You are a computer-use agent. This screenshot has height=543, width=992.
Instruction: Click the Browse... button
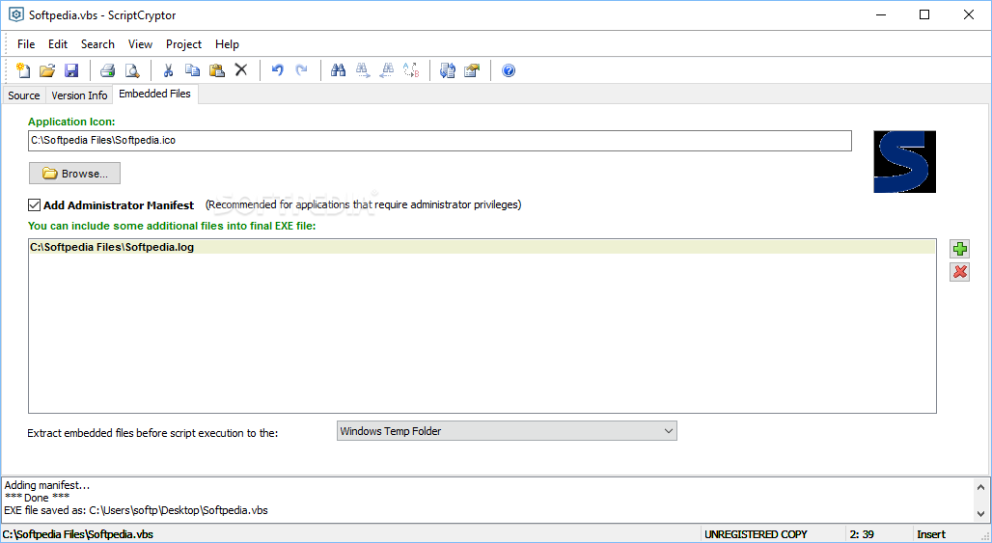[x=74, y=174]
